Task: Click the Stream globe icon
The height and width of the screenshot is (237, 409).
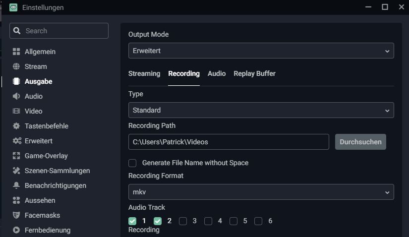Action: (16, 66)
